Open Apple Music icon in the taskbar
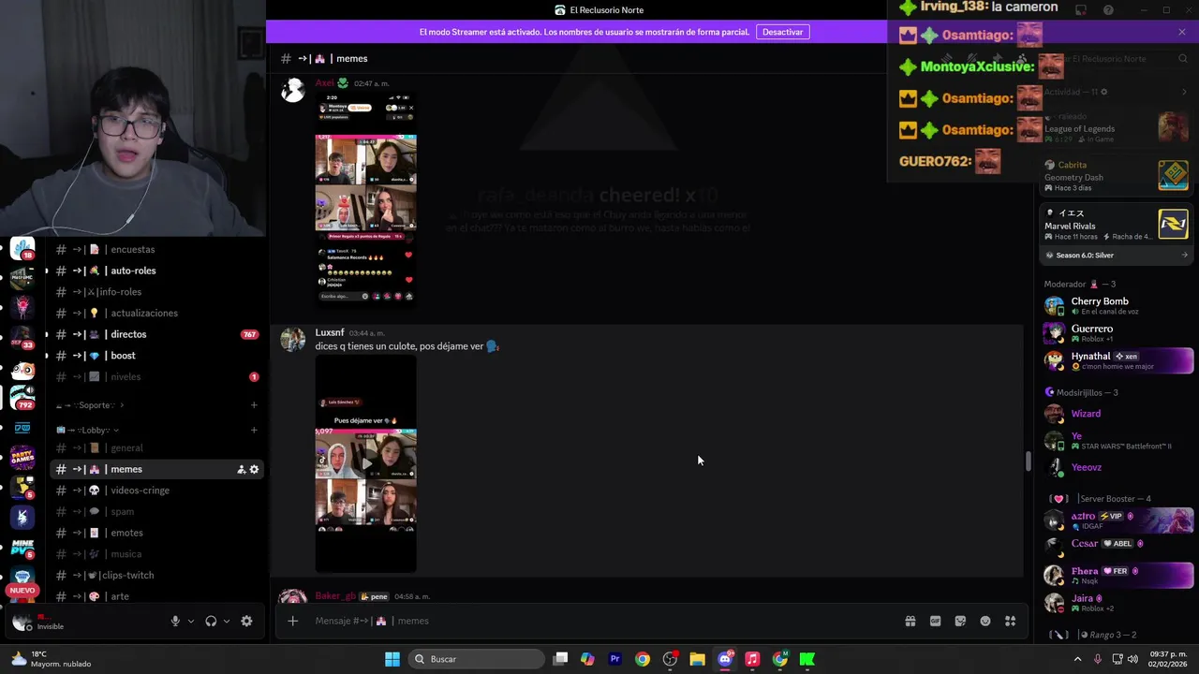1199x674 pixels. pos(752,659)
